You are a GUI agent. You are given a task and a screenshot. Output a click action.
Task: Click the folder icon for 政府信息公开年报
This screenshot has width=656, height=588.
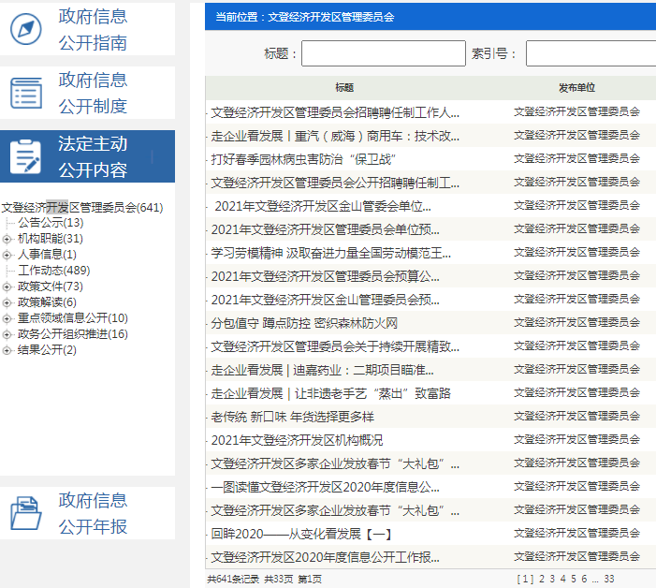[x=26, y=513]
